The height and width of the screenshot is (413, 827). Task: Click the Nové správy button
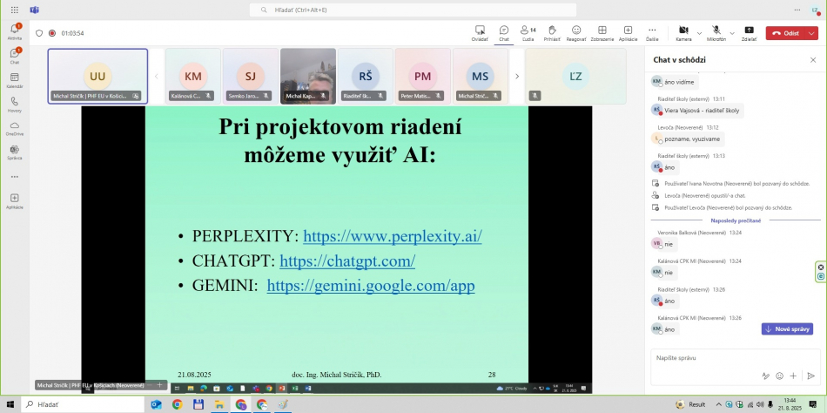[787, 328]
